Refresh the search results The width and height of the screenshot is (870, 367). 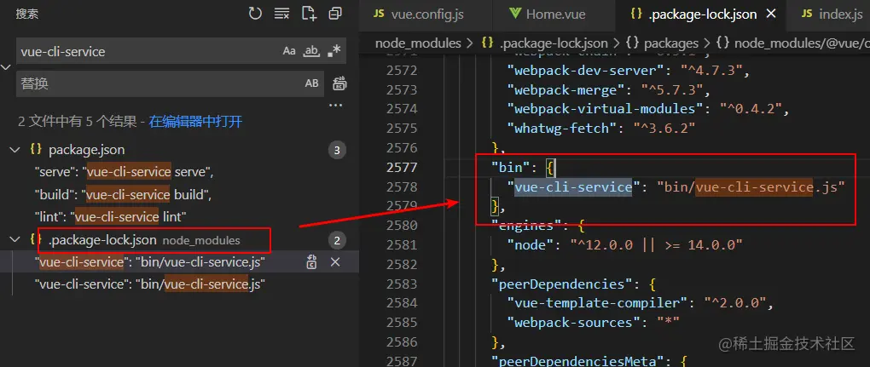pos(255,14)
